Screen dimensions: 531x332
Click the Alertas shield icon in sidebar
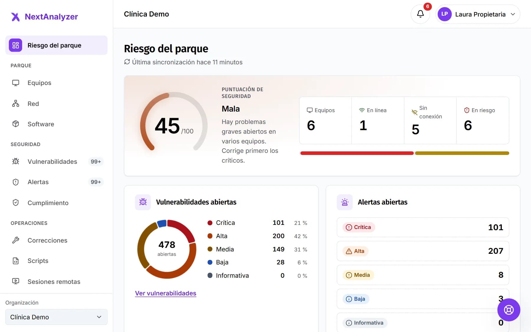[x=16, y=182]
